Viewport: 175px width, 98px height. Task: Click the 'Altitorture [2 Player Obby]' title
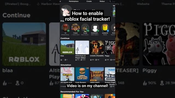pos(80,57)
